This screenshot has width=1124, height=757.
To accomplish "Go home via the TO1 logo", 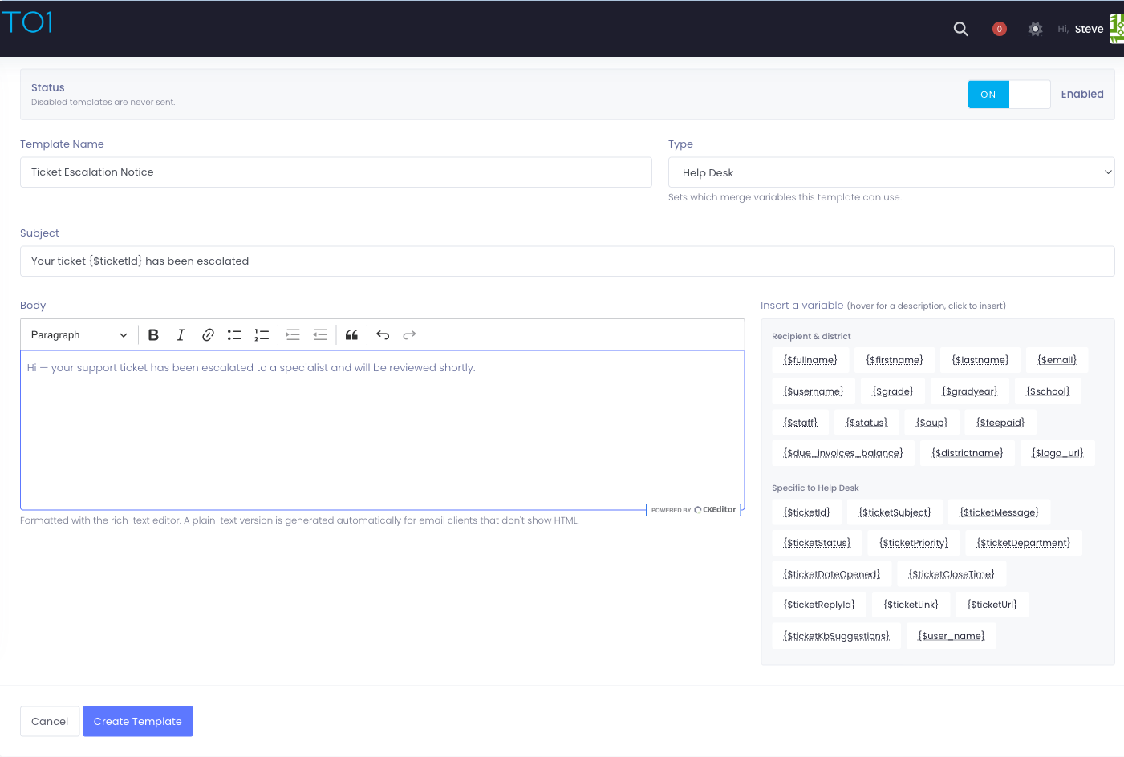I will coord(26,22).
